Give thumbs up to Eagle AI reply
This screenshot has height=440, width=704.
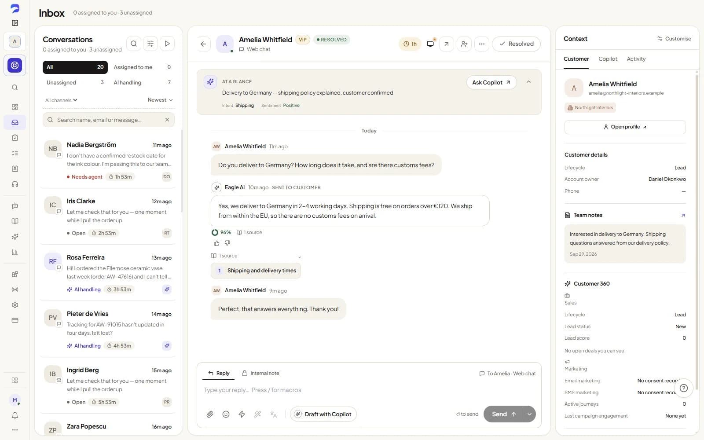coord(216,243)
